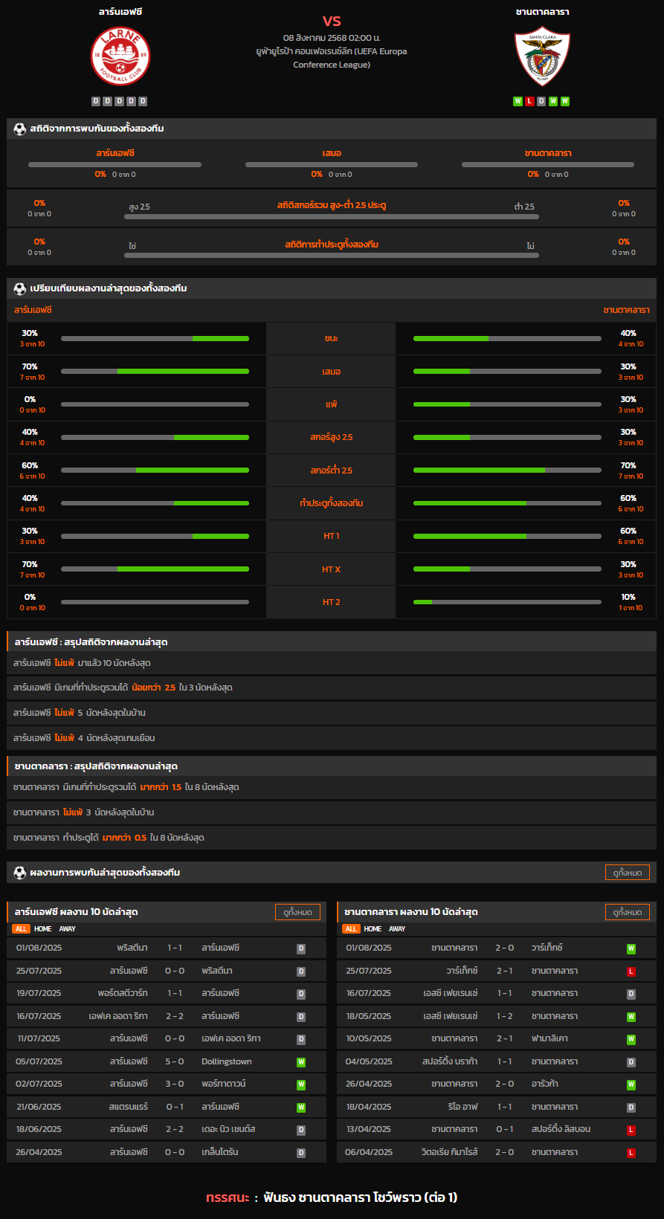Click ชนะ row label in comparison table
664x1219 pixels.
(x=332, y=338)
